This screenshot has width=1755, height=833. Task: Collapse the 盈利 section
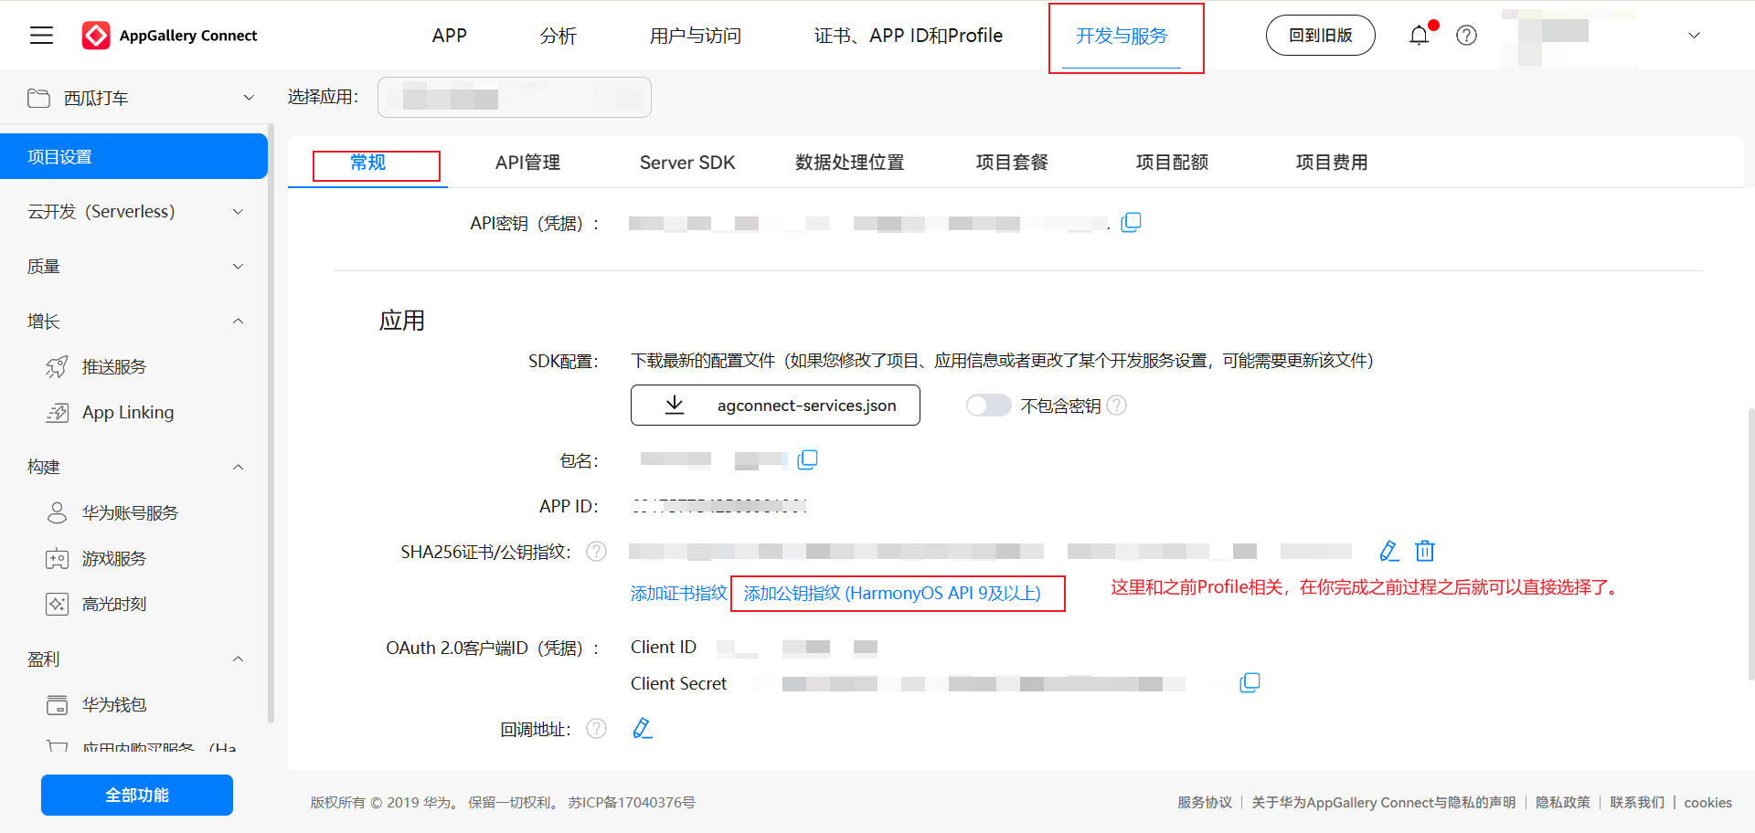coord(238,659)
